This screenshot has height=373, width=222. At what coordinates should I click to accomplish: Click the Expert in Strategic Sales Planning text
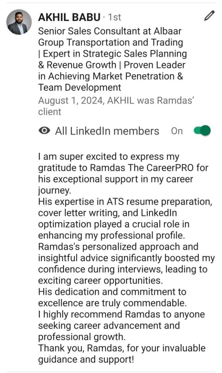tap(114, 54)
